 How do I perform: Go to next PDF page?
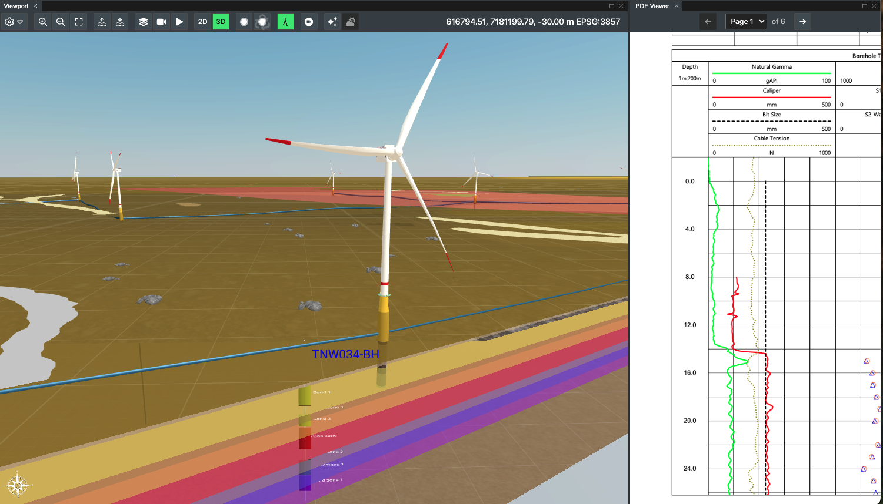[x=802, y=22]
